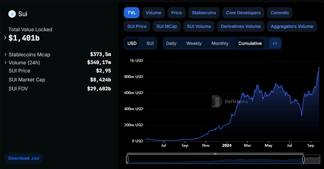This screenshot has width=324, height=169.
Task: Toggle the Core Developers chart series
Action: coord(243,13)
